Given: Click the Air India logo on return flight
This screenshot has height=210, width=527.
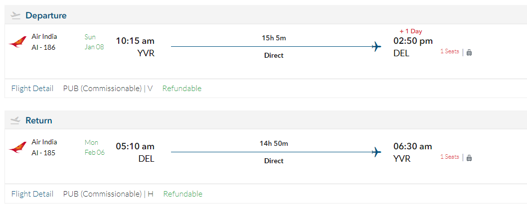Looking at the screenshot, I should (17, 148).
